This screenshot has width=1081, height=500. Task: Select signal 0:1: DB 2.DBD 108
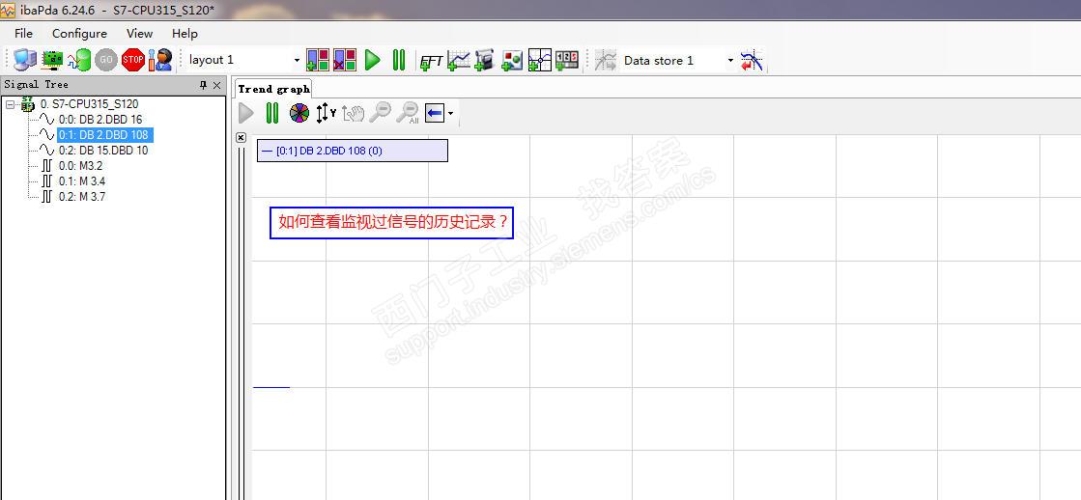[104, 135]
